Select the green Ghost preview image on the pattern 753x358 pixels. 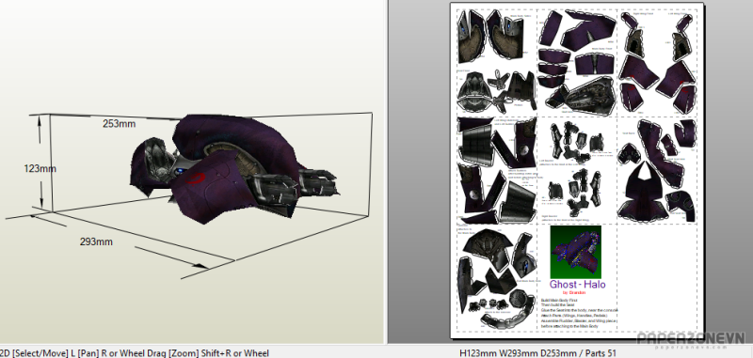coord(576,252)
